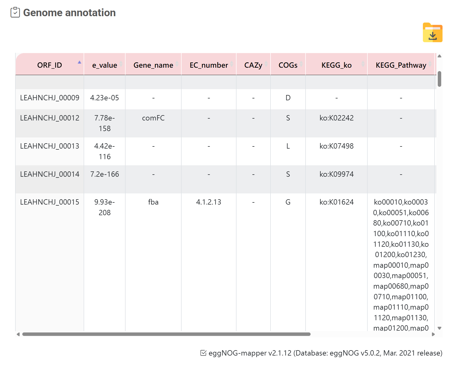This screenshot has width=455, height=368.
Task: Click the checkmark icon before eggNOG-mapper text
Action: (203, 353)
